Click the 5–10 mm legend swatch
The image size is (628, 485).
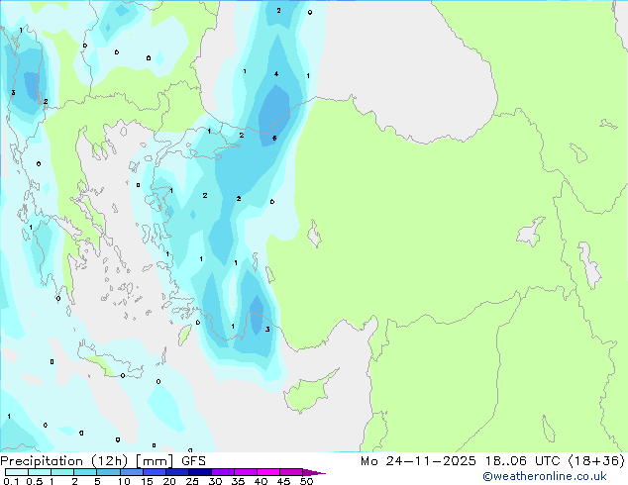[108, 472]
